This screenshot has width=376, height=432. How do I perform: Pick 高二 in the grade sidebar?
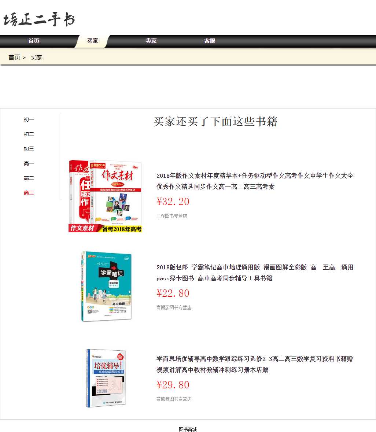click(x=29, y=178)
